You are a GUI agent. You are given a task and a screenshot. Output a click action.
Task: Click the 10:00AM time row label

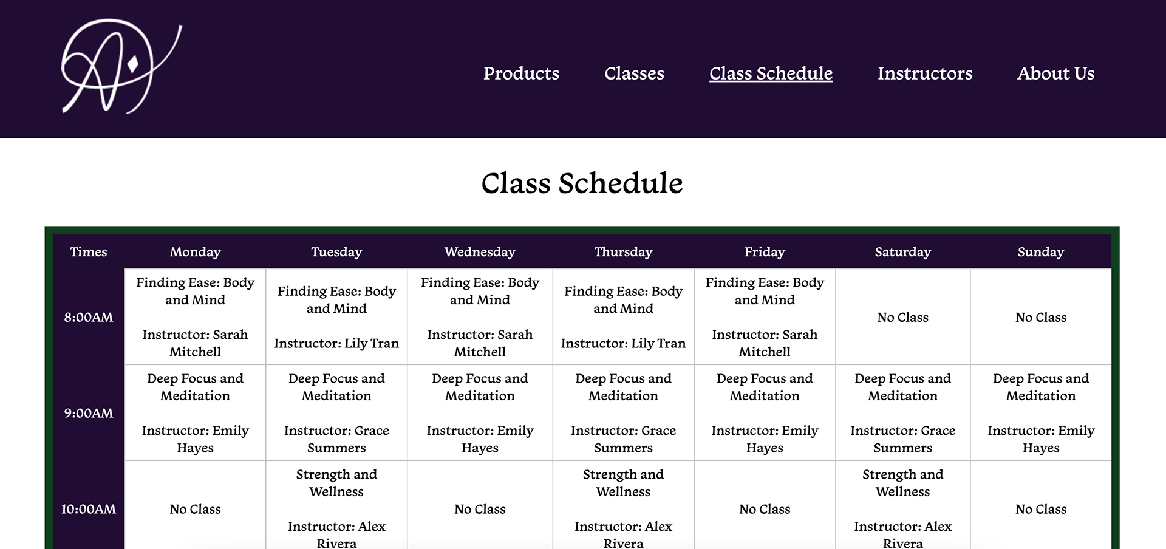[x=89, y=509]
